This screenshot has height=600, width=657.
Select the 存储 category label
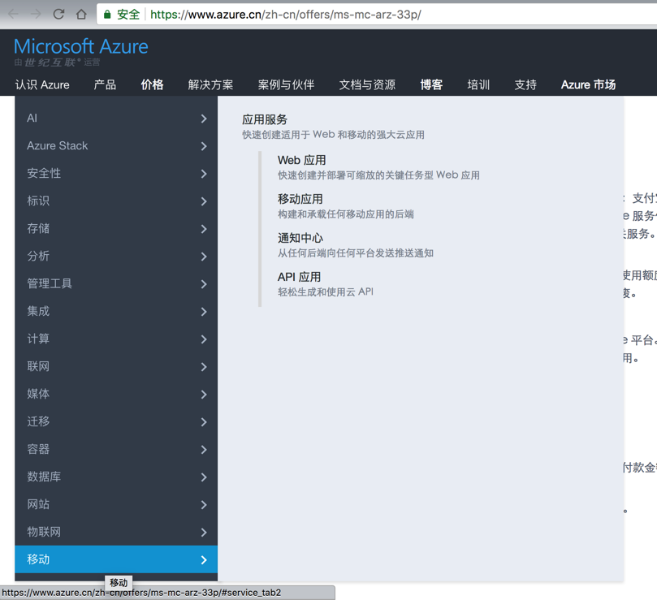point(38,228)
